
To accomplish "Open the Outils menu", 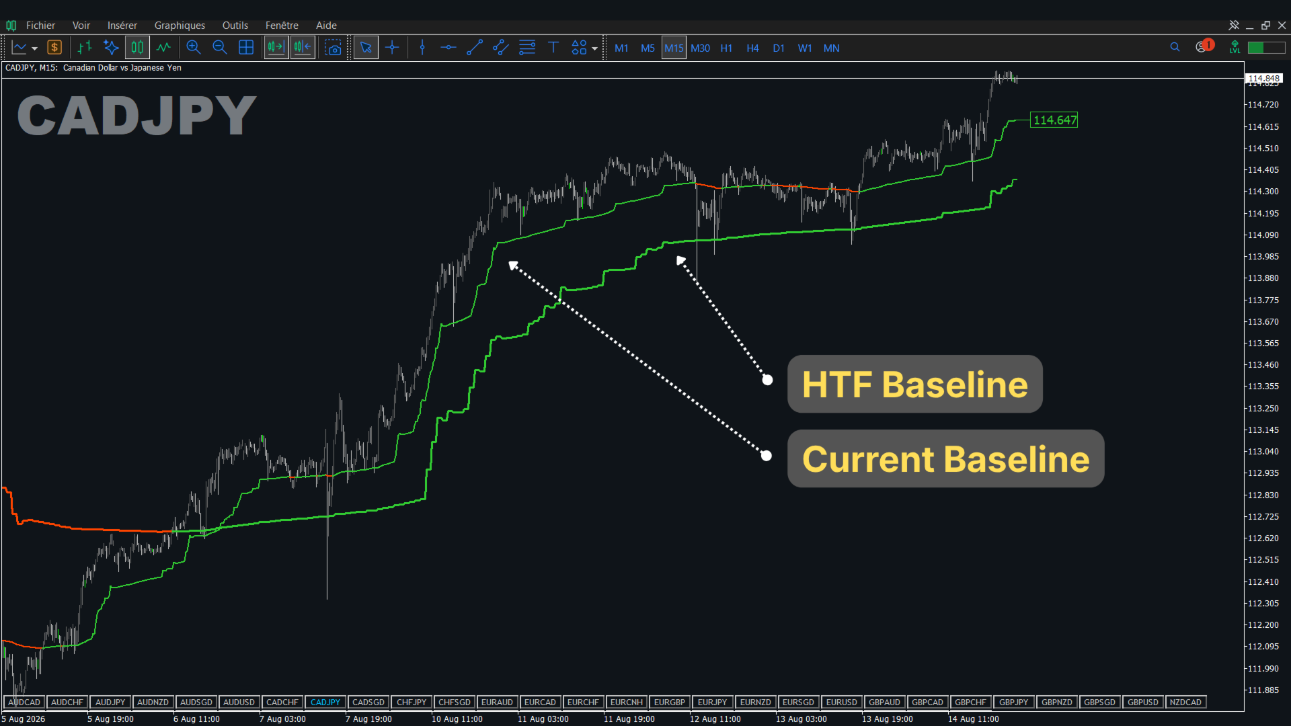I will pyautogui.click(x=235, y=26).
